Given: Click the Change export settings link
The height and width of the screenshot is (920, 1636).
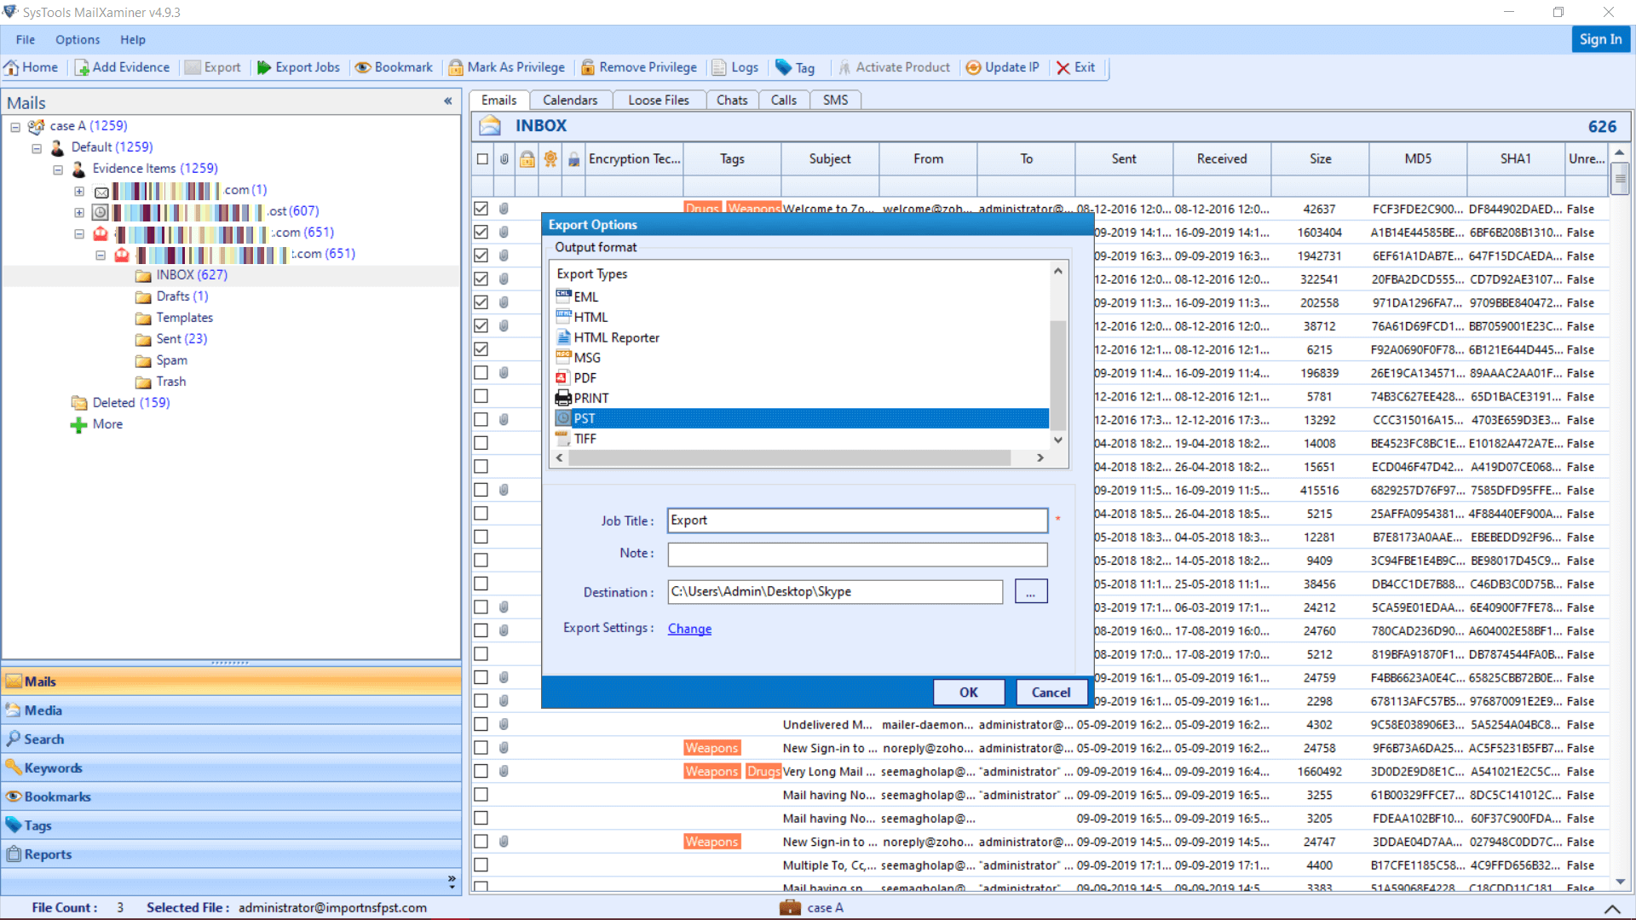Looking at the screenshot, I should (688, 628).
